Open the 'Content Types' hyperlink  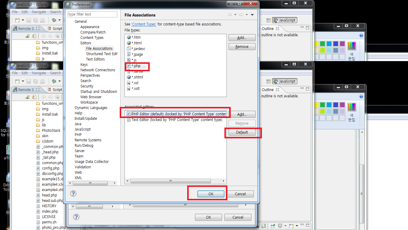coord(144,24)
